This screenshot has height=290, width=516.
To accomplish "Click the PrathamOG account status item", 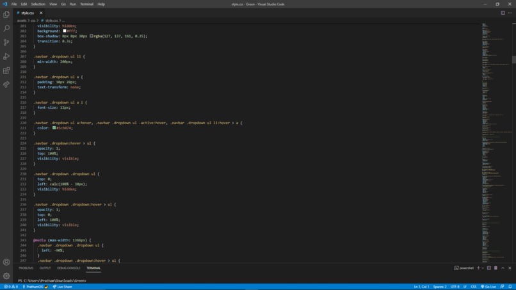I will pyautogui.click(x=35, y=287).
